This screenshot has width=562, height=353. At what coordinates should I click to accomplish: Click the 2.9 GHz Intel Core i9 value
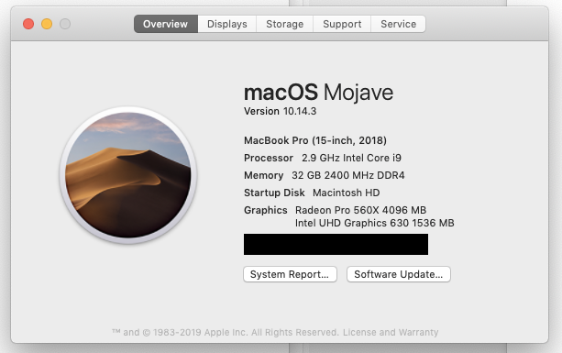[351, 158]
